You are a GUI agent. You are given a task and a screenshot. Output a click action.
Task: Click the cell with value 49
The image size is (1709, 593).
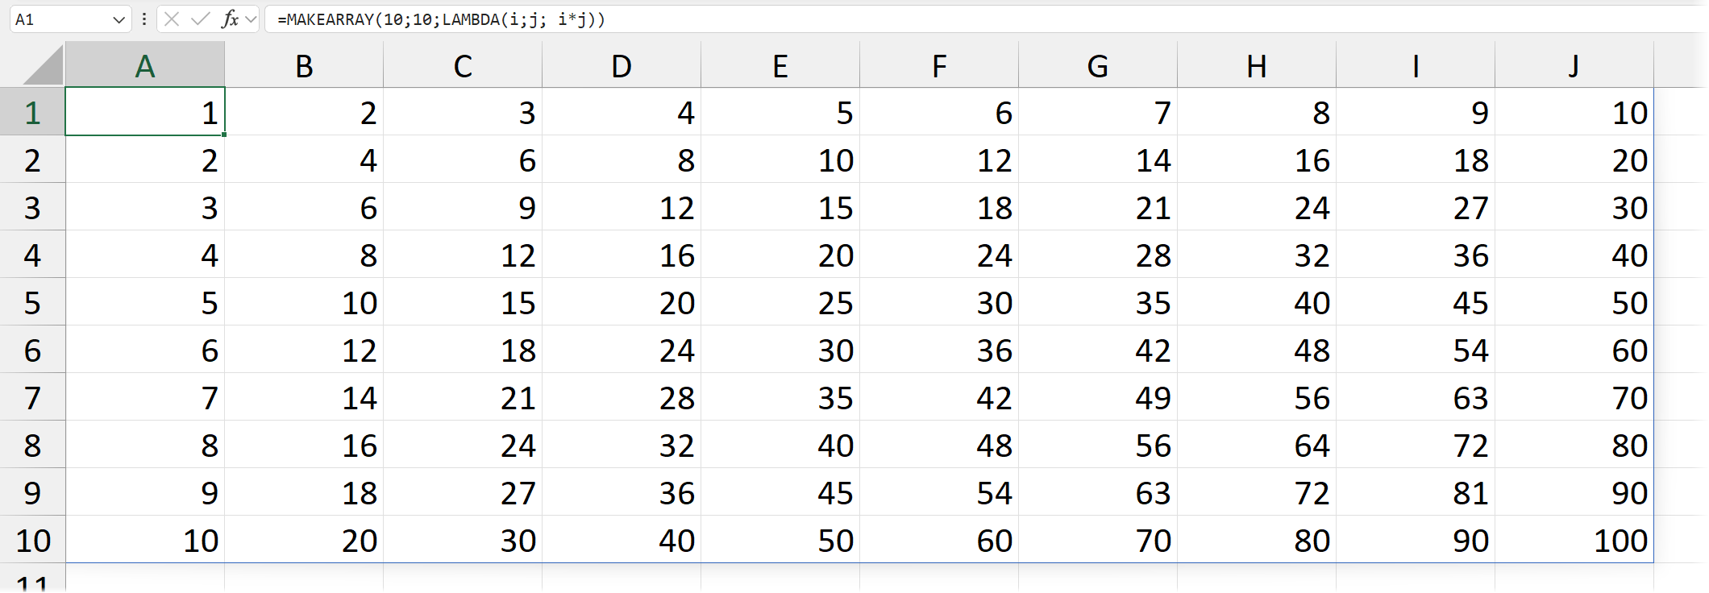(x=1097, y=398)
